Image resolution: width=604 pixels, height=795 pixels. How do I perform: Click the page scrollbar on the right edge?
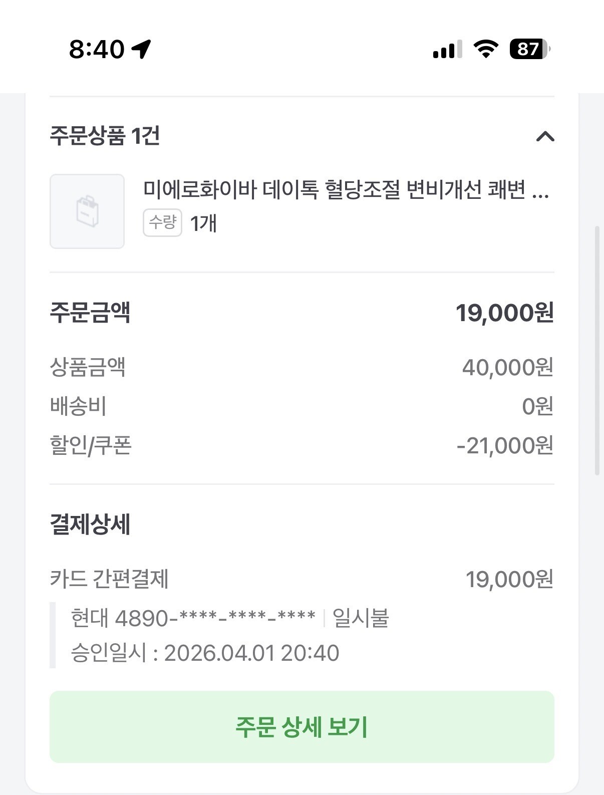[x=596, y=351]
